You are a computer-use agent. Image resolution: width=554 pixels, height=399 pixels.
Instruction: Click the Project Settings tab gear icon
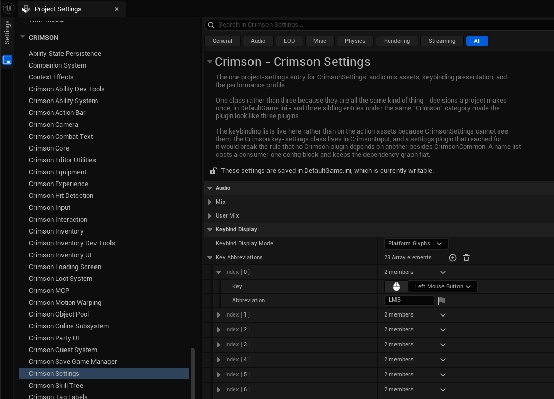tap(26, 9)
